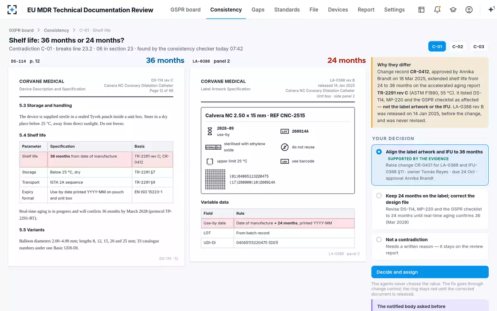Open the Devices tab
Image resolution: width=497 pixels, height=311 pixels.
tap(338, 10)
